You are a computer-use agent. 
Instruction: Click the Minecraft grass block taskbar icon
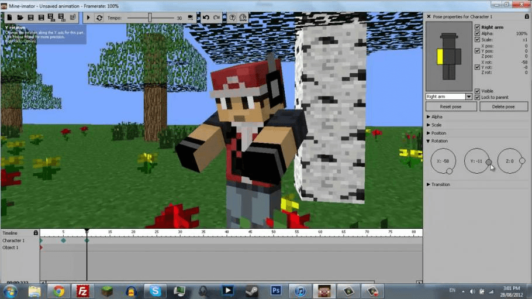(107, 291)
